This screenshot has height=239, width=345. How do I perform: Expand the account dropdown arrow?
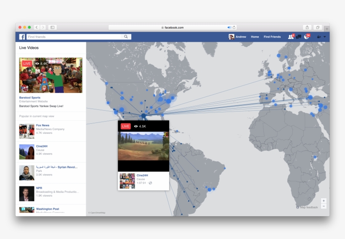(x=325, y=37)
